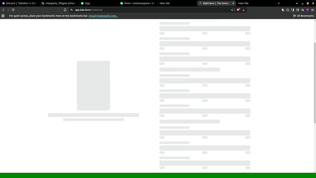Close the B2B.Farm tab
This screenshot has height=178, width=316.
tap(233, 3)
